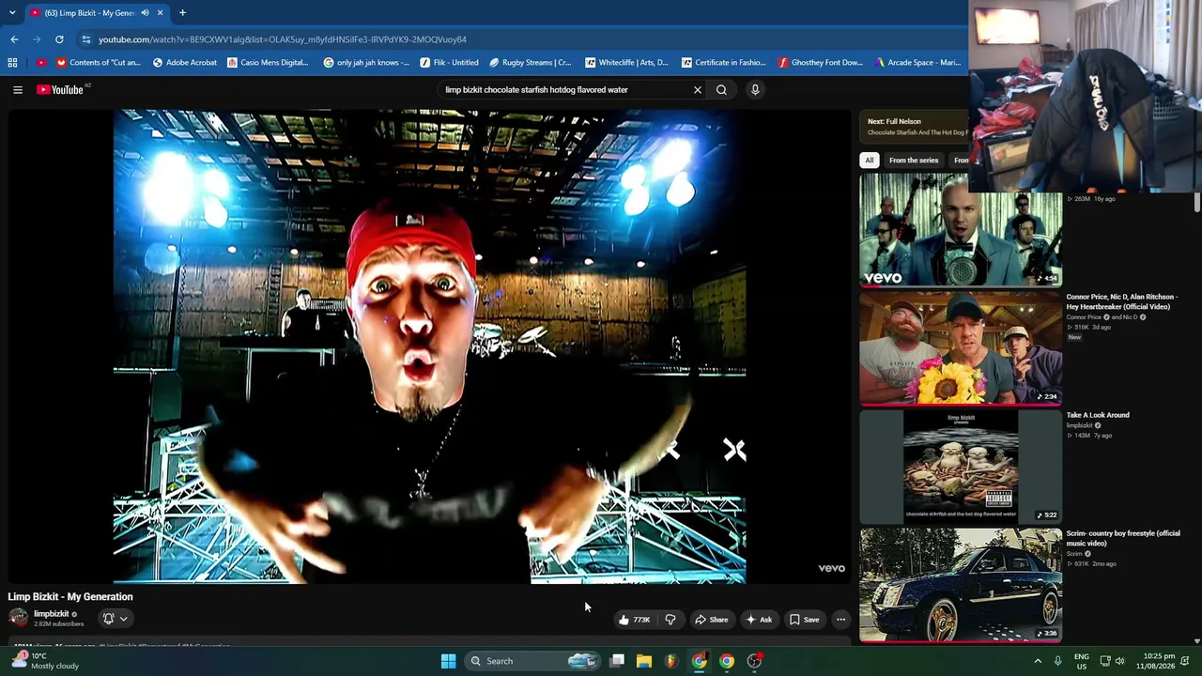
Task: Open the YouTube bookmark icon
Action: pyautogui.click(x=40, y=63)
